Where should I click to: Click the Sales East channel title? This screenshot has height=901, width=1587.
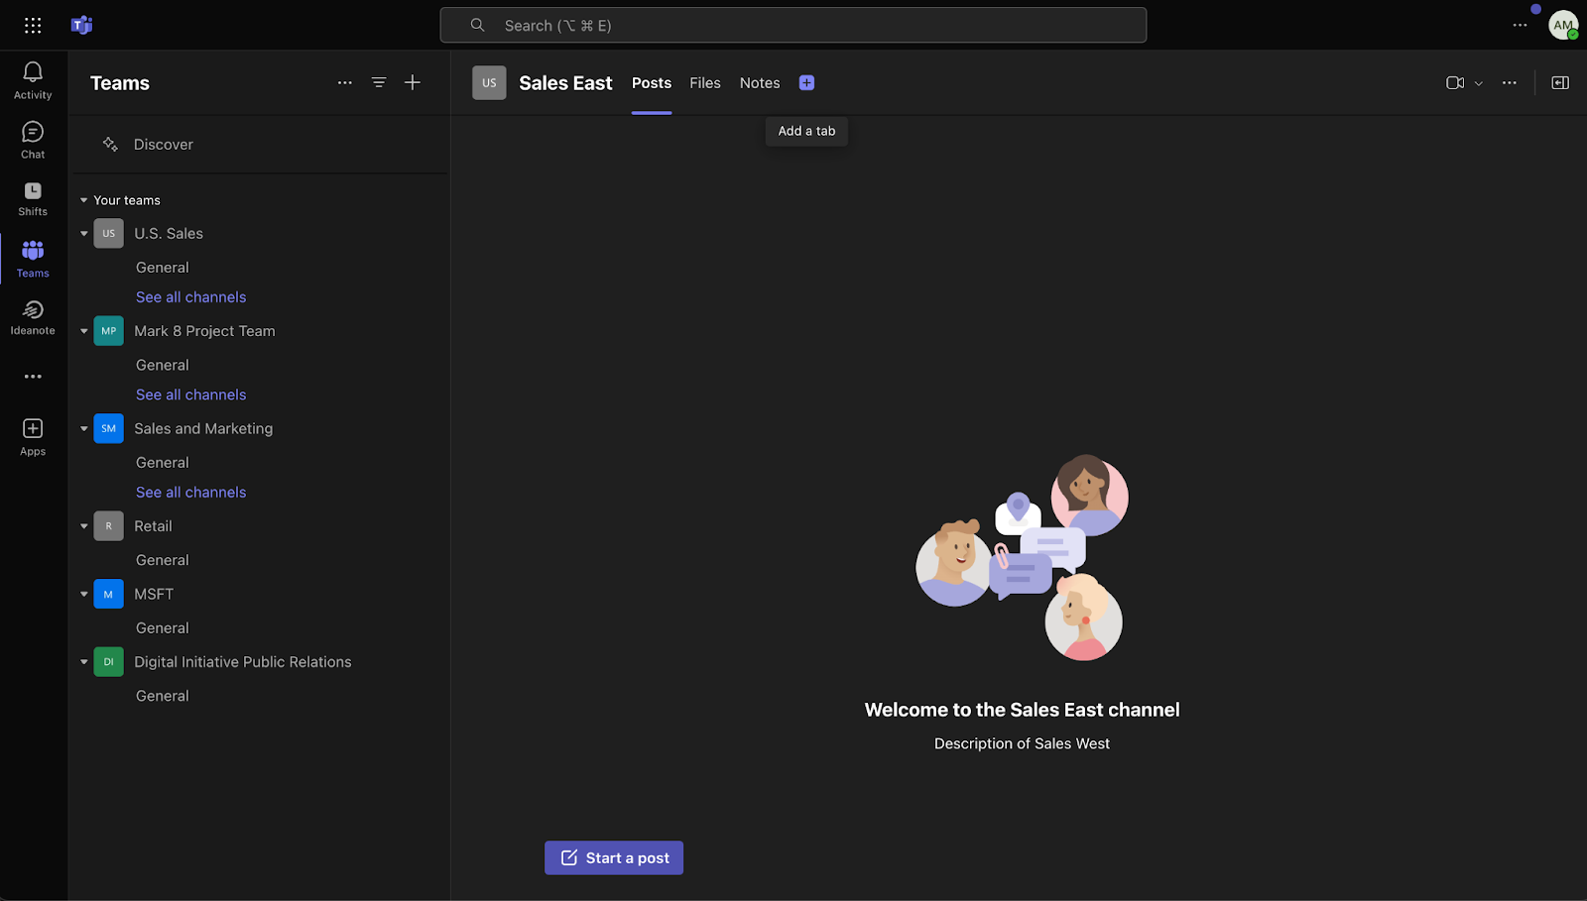click(565, 83)
